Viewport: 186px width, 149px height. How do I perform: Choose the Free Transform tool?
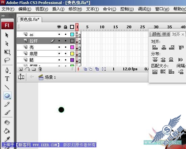coord(7,52)
